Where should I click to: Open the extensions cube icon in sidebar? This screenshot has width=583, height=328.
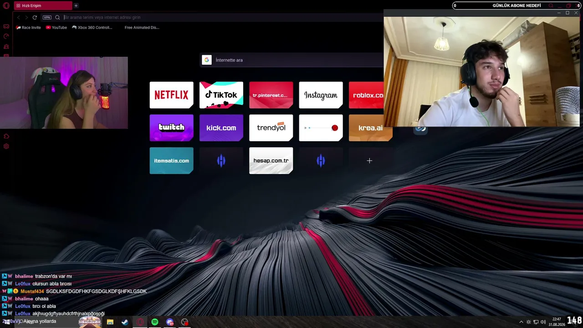click(6, 136)
